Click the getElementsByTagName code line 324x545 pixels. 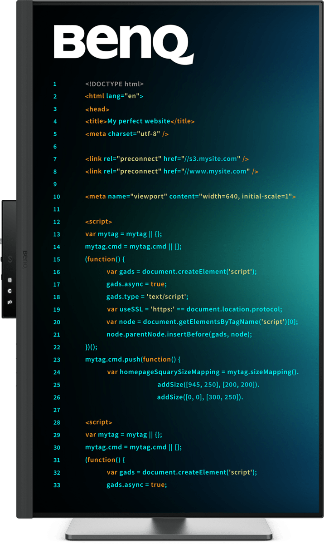tap(202, 322)
